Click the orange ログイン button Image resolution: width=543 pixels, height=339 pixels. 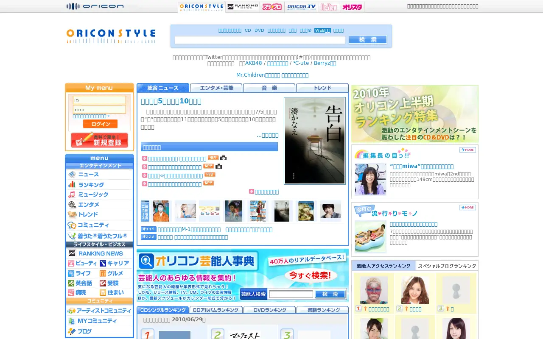pyautogui.click(x=100, y=124)
